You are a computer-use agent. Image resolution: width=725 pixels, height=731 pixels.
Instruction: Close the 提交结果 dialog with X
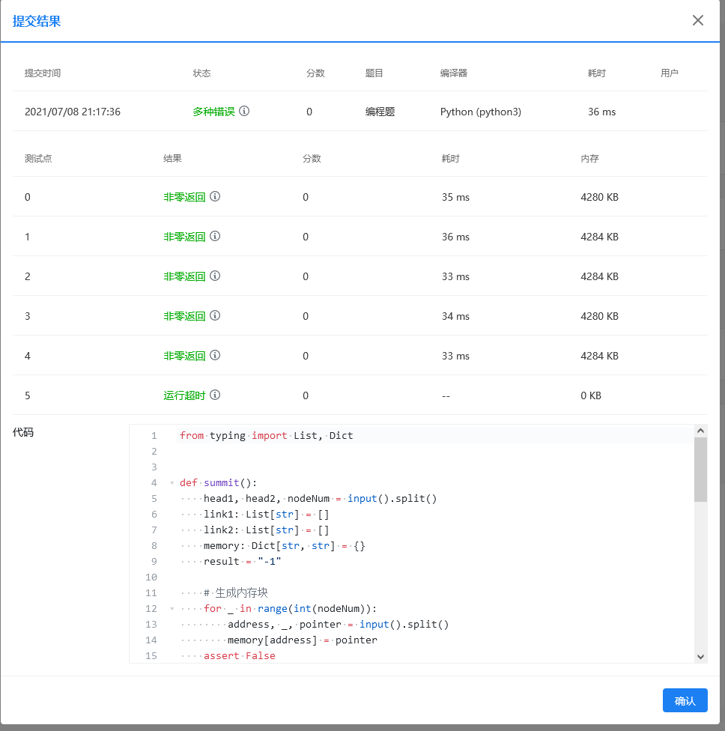(697, 20)
